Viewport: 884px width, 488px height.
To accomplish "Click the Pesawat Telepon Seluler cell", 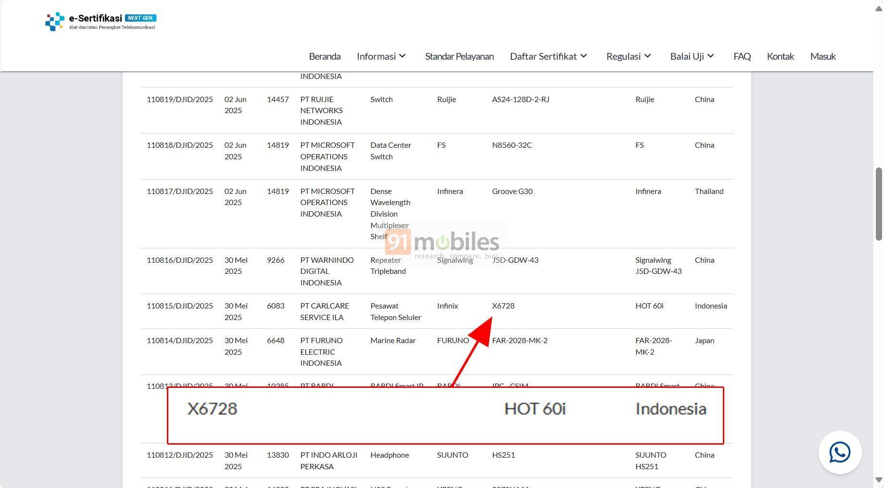I will 396,311.
